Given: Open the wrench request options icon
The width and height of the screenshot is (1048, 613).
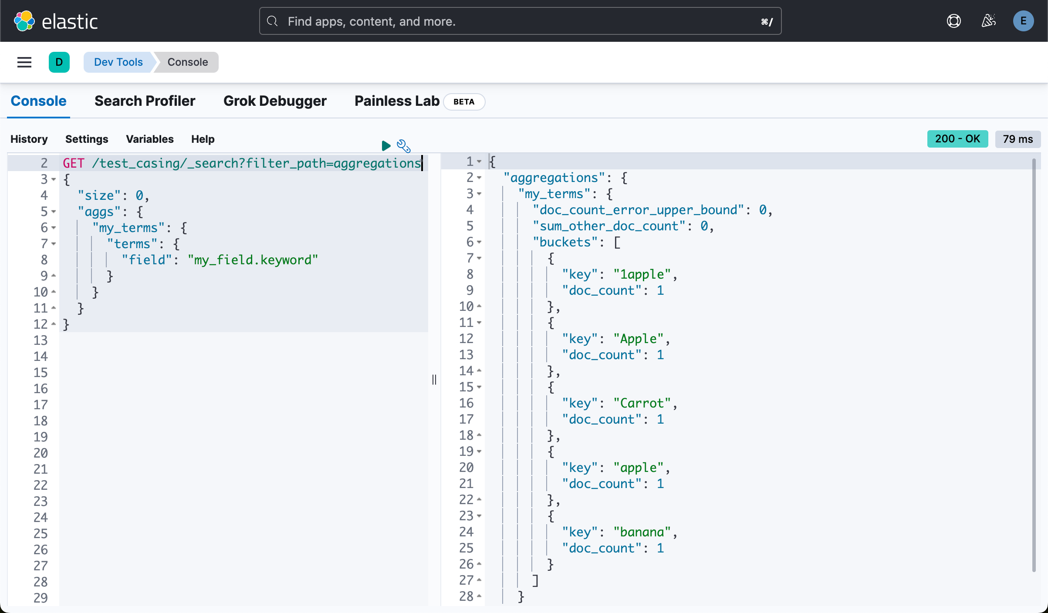Looking at the screenshot, I should (404, 146).
